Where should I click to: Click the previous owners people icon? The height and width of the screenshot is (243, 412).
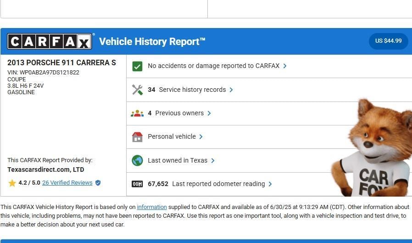click(x=137, y=113)
